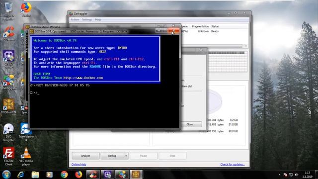Open the Recycle Bin desktop icon
The width and height of the screenshot is (318, 179).
[x=8, y=10]
